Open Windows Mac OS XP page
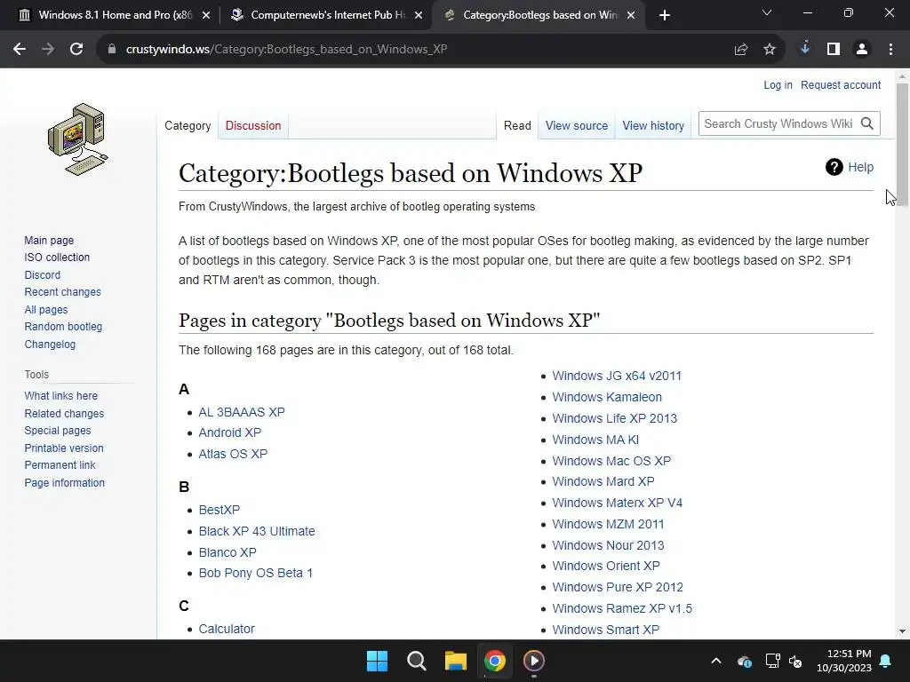Viewport: 910px width, 682px height. pos(611,461)
